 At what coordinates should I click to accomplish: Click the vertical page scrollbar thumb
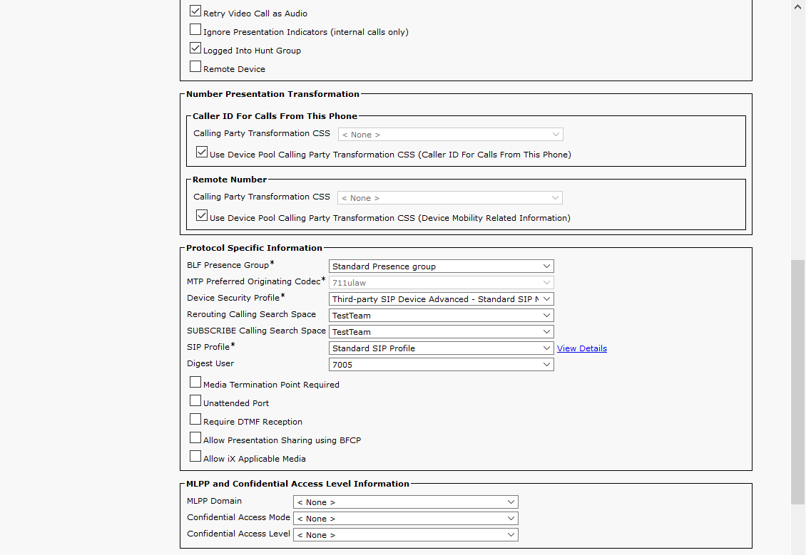798,381
